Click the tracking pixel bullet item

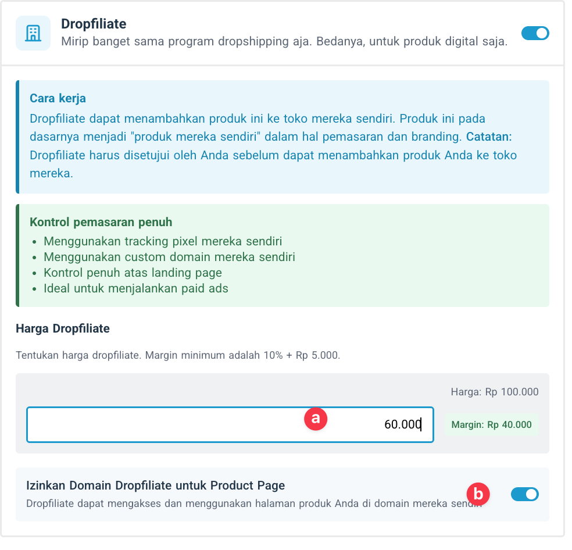[x=163, y=241]
